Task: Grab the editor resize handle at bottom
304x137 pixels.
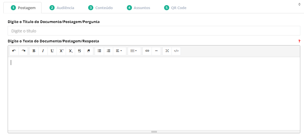Action: [154, 132]
